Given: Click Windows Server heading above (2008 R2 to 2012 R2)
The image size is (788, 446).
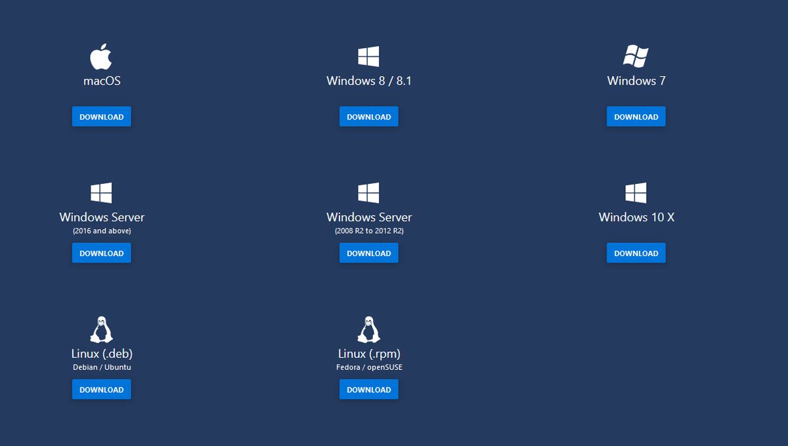Looking at the screenshot, I should pos(369,217).
